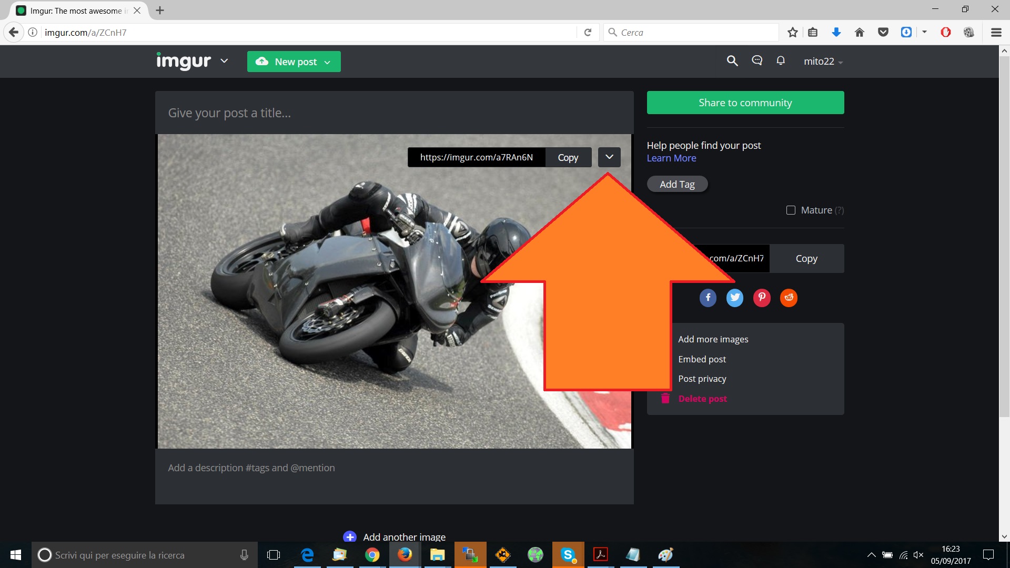The height and width of the screenshot is (568, 1010).
Task: Go to browser home page icon
Action: pos(860,32)
